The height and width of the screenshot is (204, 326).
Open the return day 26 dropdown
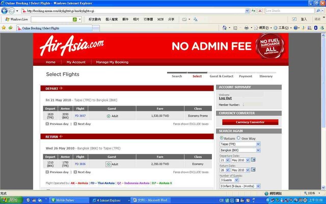point(225,170)
